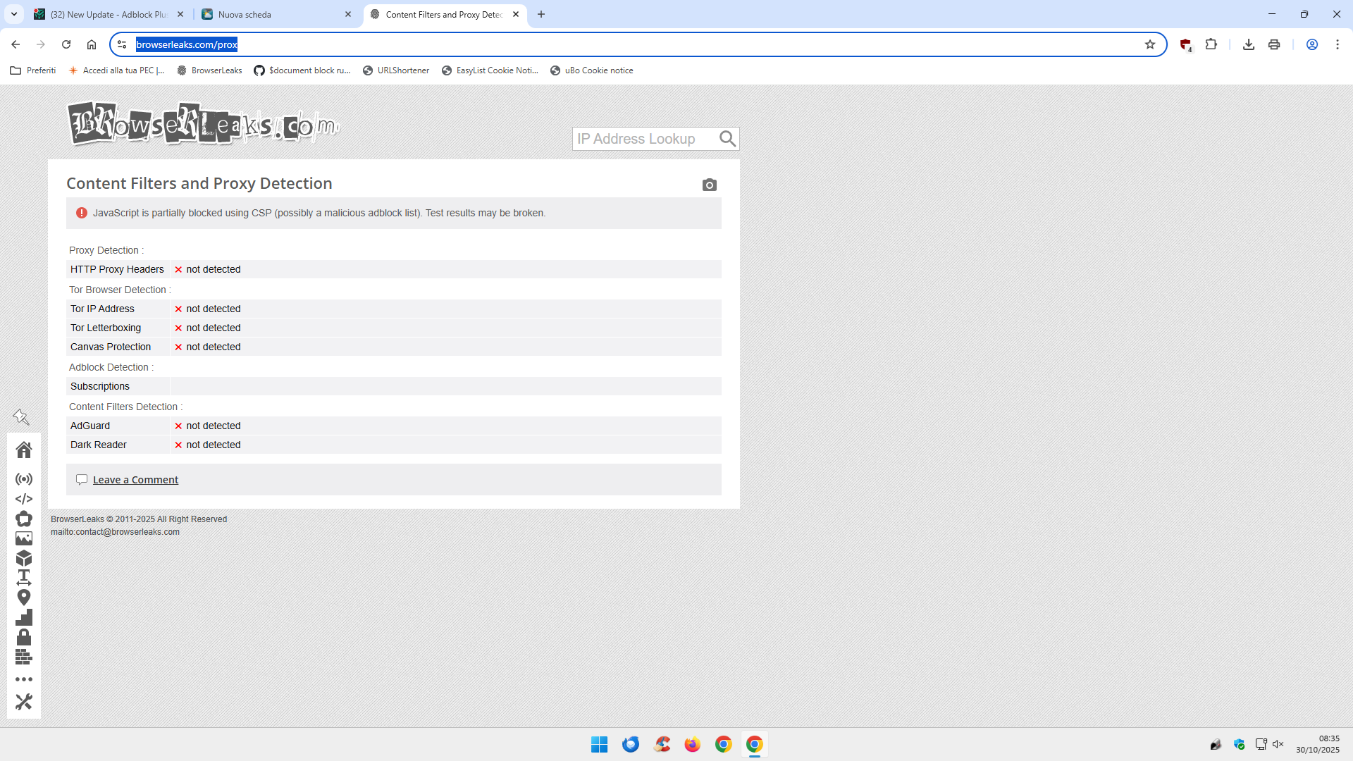Click the padlock icon in the sidebar
Screen dimensions: 1353x761
coord(24,637)
